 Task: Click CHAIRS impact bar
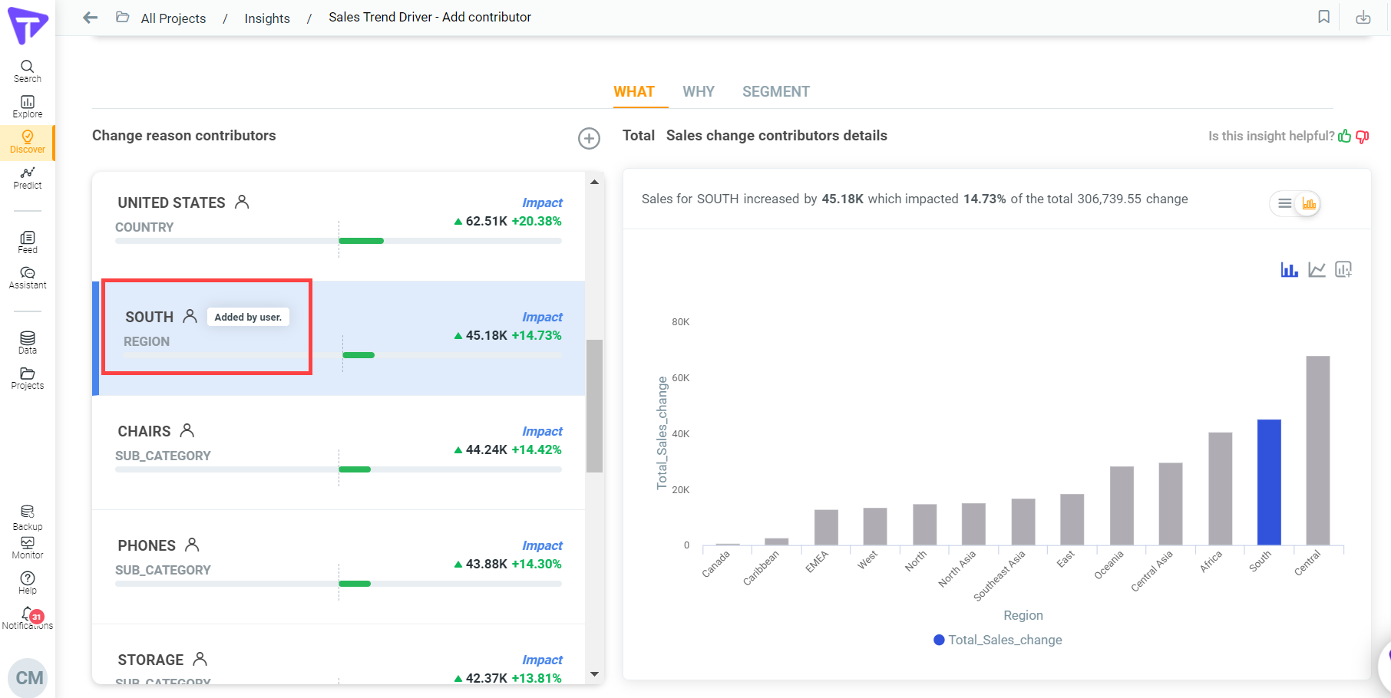[x=339, y=469]
